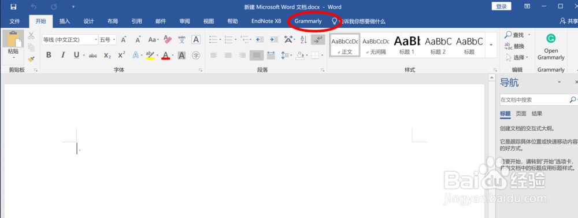Screen dimensions: 578x218
Task: Open the font size 五号 dropdown
Action: 114,39
